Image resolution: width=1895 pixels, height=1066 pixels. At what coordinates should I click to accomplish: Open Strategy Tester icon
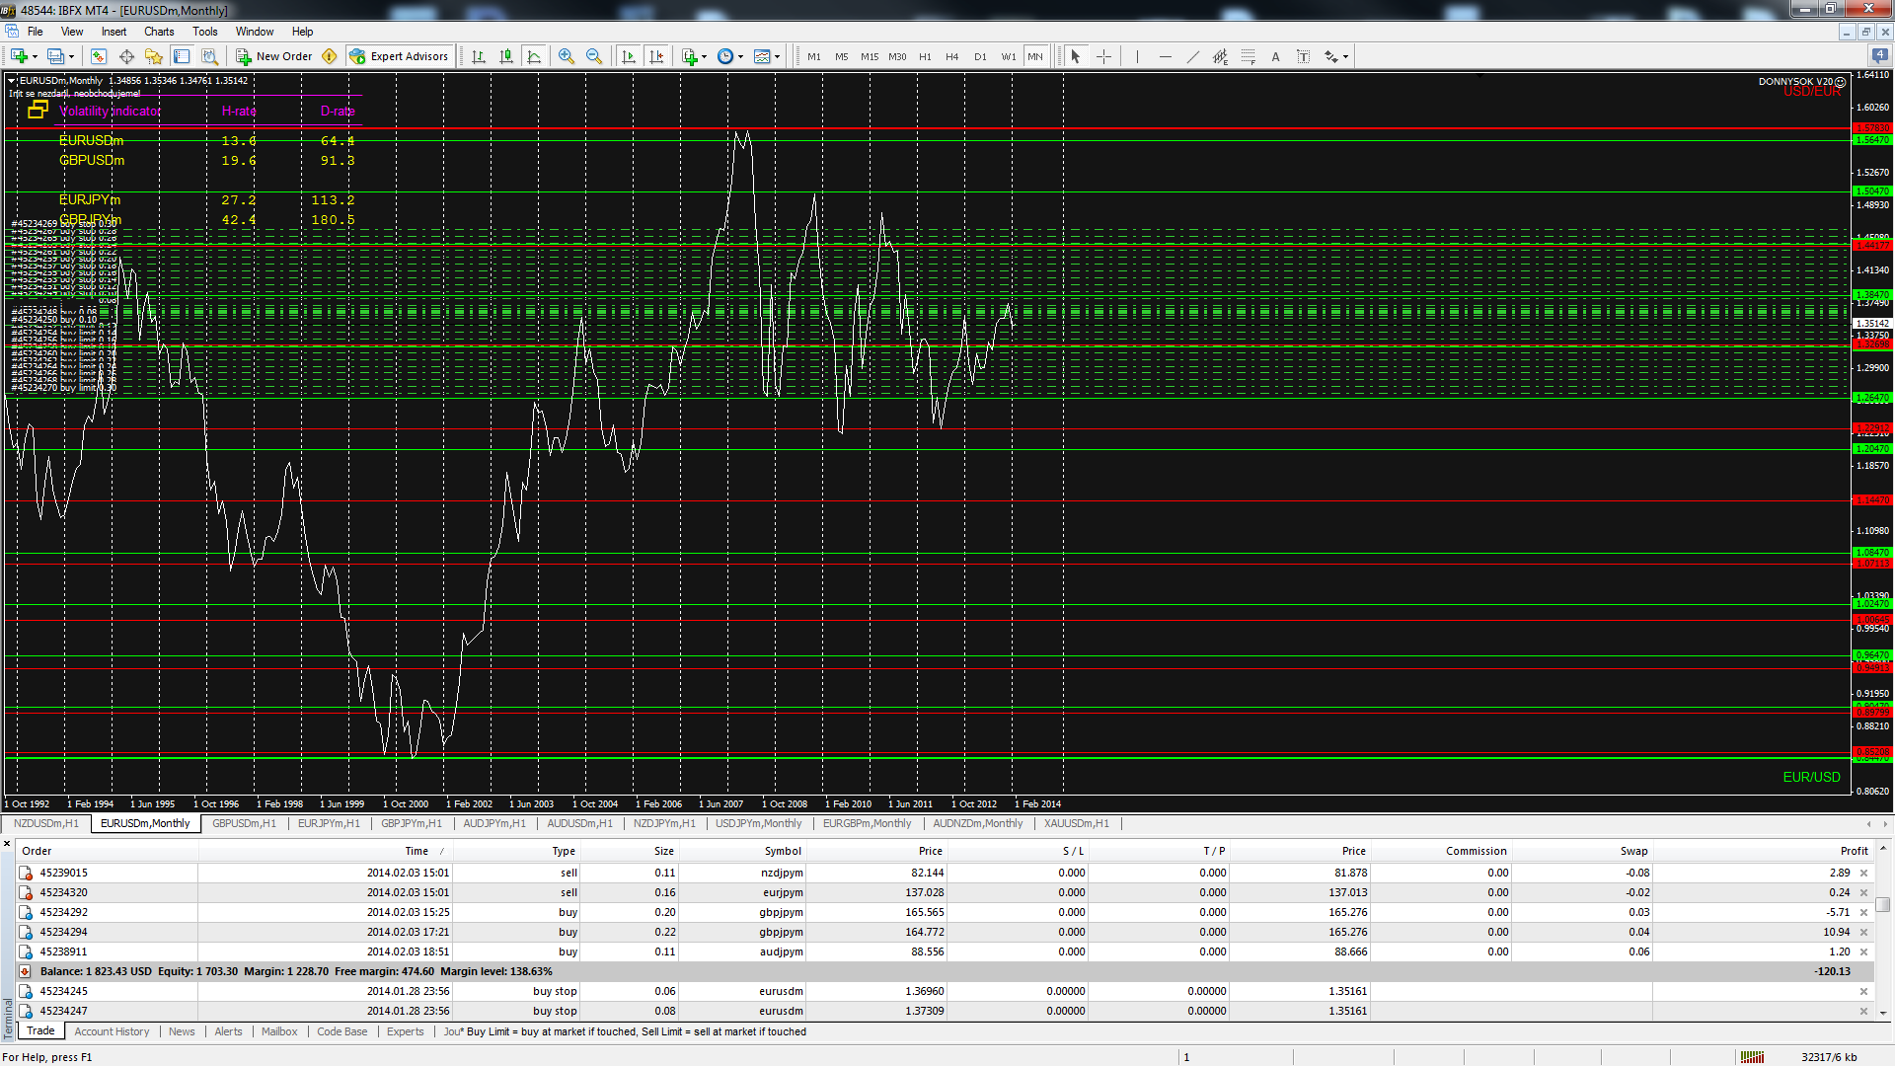pos(209,56)
